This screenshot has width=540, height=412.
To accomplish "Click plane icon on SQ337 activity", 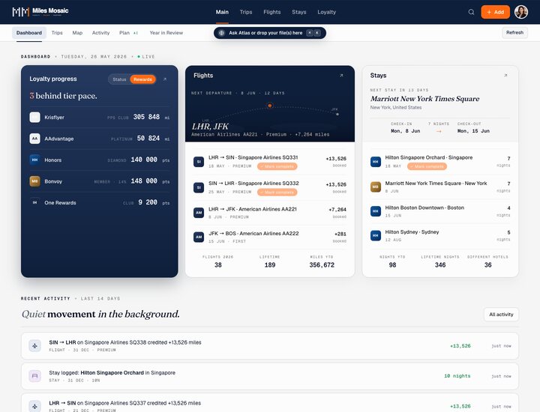I will point(34,406).
